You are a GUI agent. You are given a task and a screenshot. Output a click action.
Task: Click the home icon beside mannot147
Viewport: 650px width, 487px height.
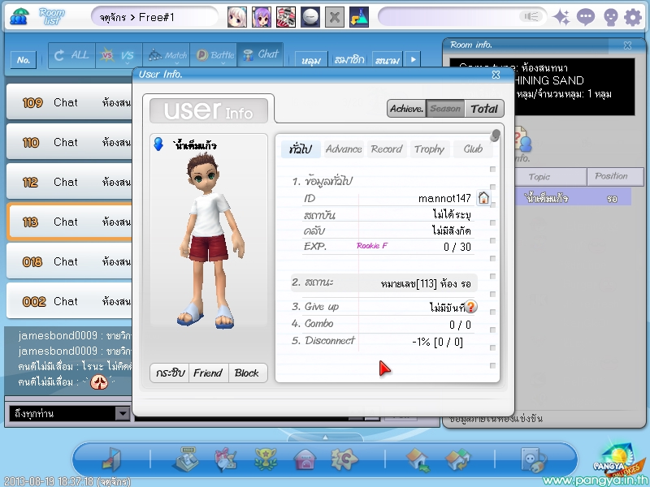483,198
